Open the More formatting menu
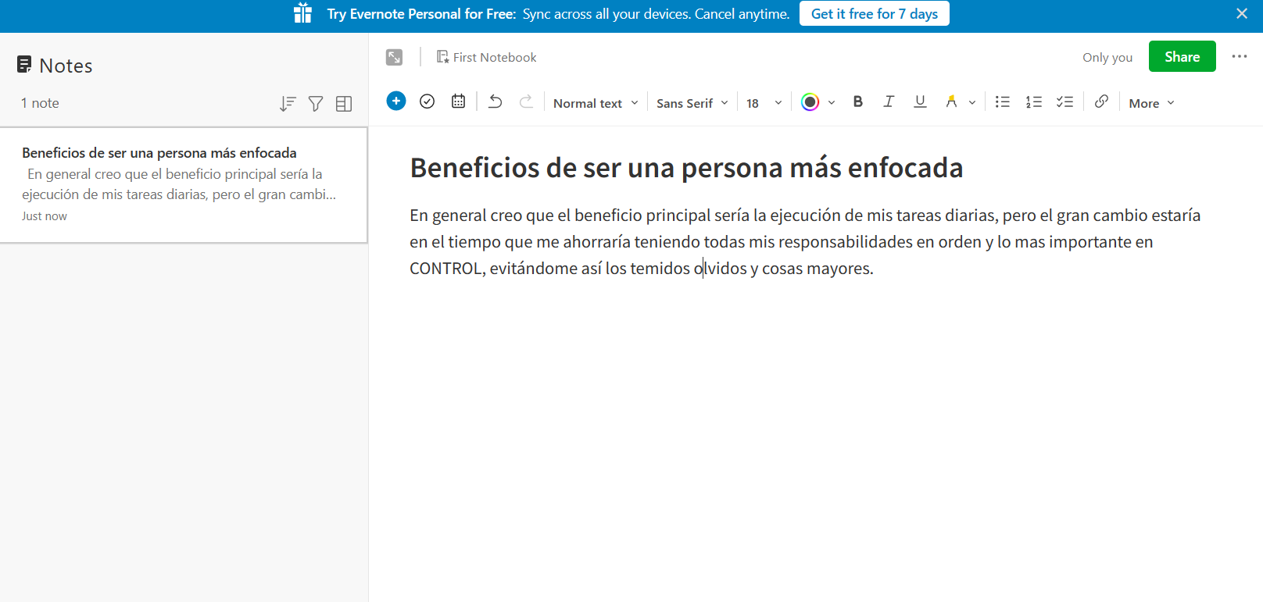Image resolution: width=1263 pixels, height=602 pixels. coord(1152,103)
